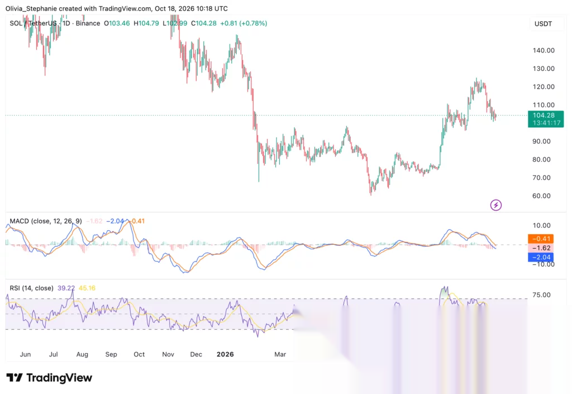Select the RSI (14, close) legend
This screenshot has width=572, height=394.
(x=31, y=288)
